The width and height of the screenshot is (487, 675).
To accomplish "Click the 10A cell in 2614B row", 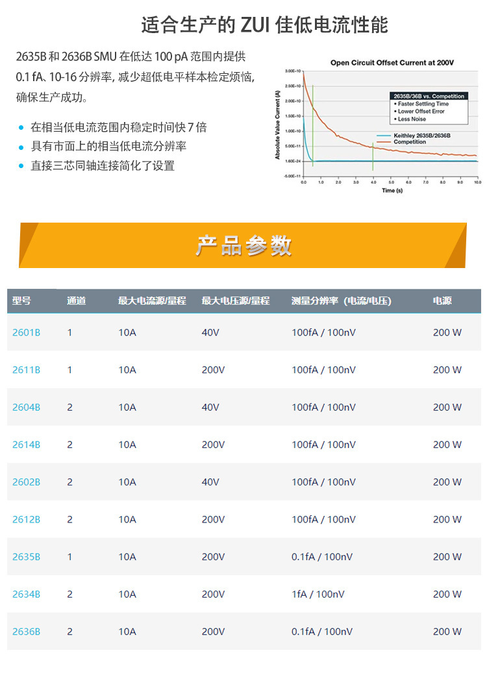I will (x=127, y=445).
